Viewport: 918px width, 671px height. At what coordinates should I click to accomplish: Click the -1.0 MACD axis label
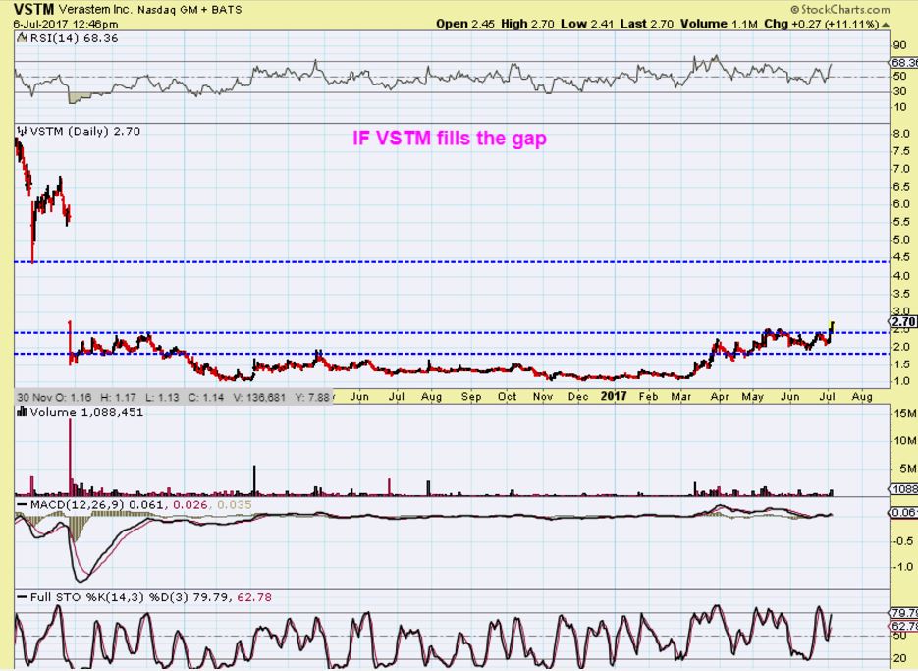(902, 566)
